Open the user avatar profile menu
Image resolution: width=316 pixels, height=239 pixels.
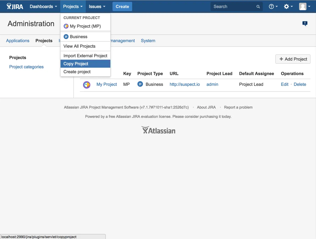(x=305, y=6)
